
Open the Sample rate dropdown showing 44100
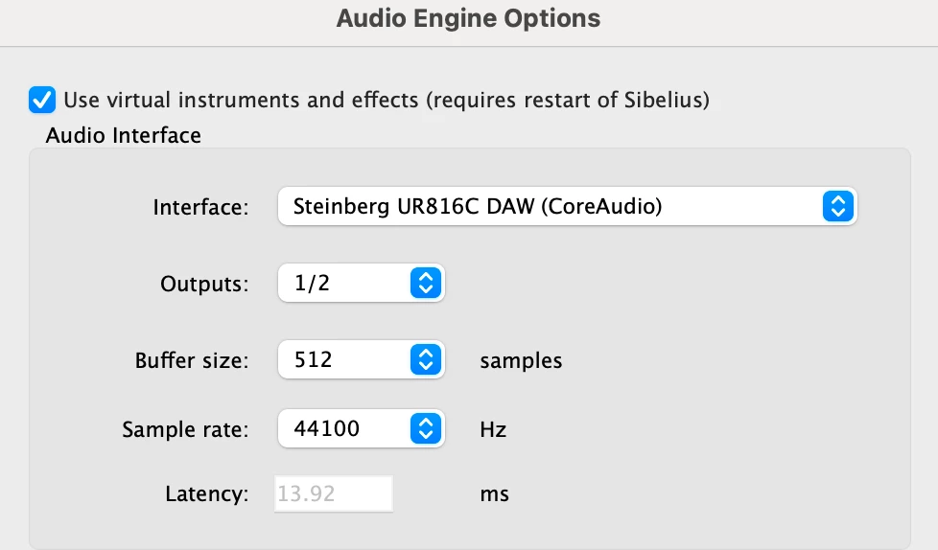(x=343, y=427)
